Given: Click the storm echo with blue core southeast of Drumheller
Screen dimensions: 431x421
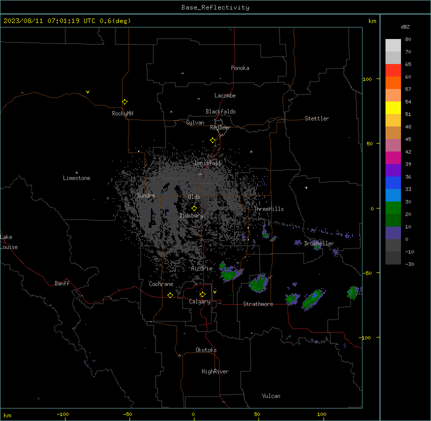Looking at the screenshot, I should [313, 299].
